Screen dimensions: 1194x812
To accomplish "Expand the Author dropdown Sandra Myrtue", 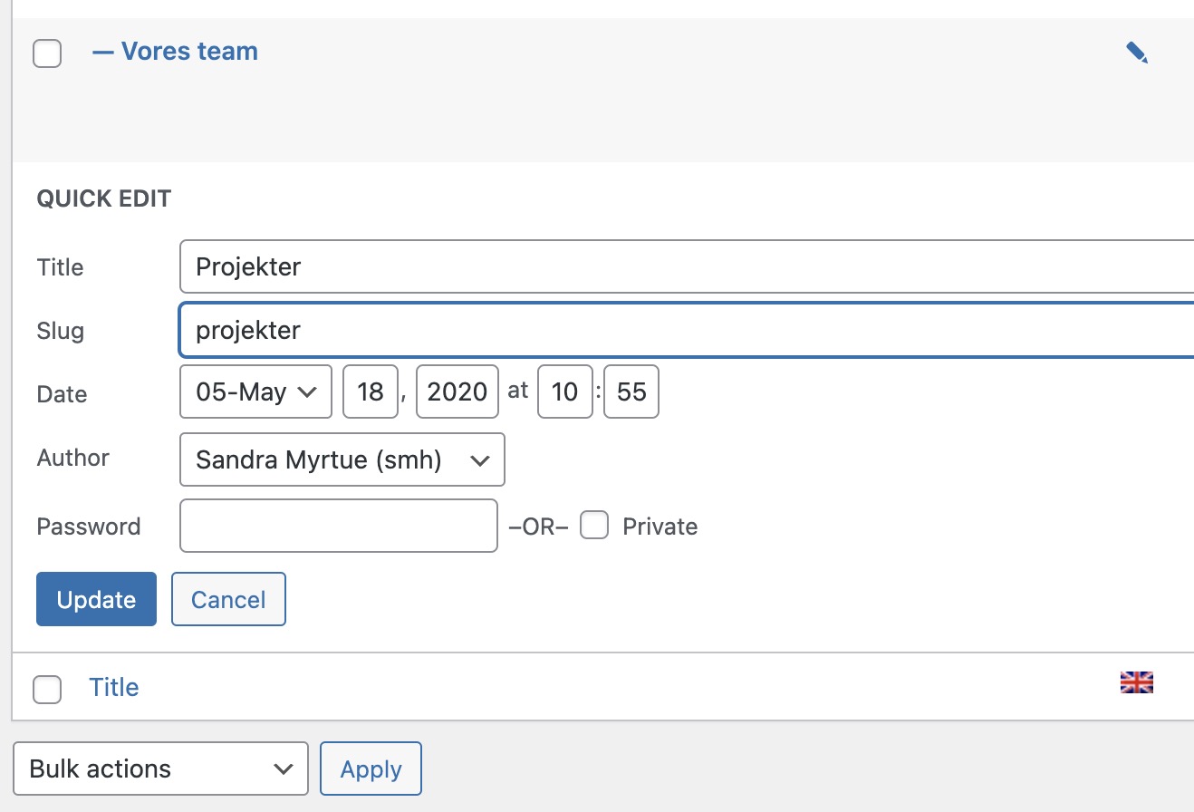I will [342, 460].
